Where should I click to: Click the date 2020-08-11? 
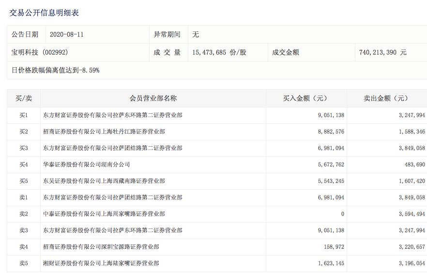pos(67,34)
